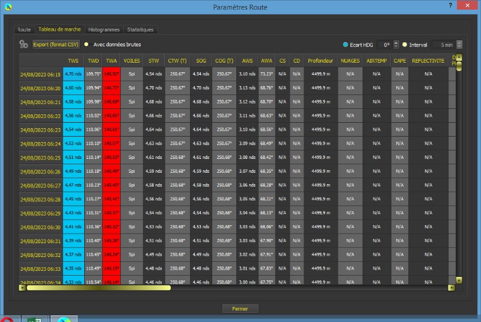Image resolution: width=481 pixels, height=322 pixels.
Task: Click the TWS column header
Action: pyautogui.click(x=73, y=60)
